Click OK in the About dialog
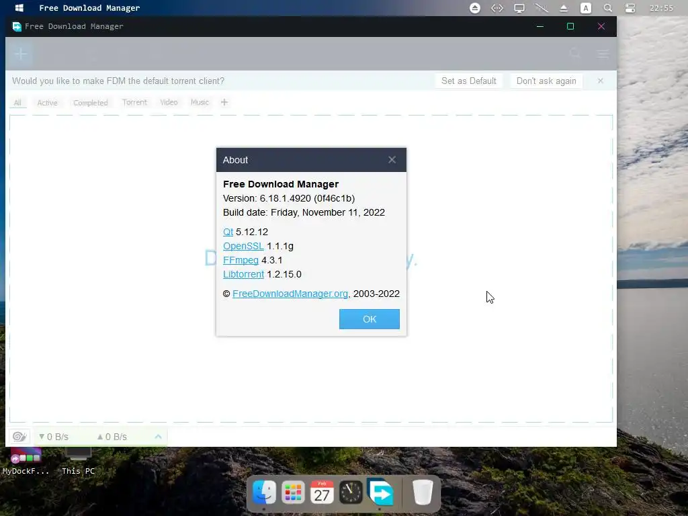 pyautogui.click(x=369, y=319)
